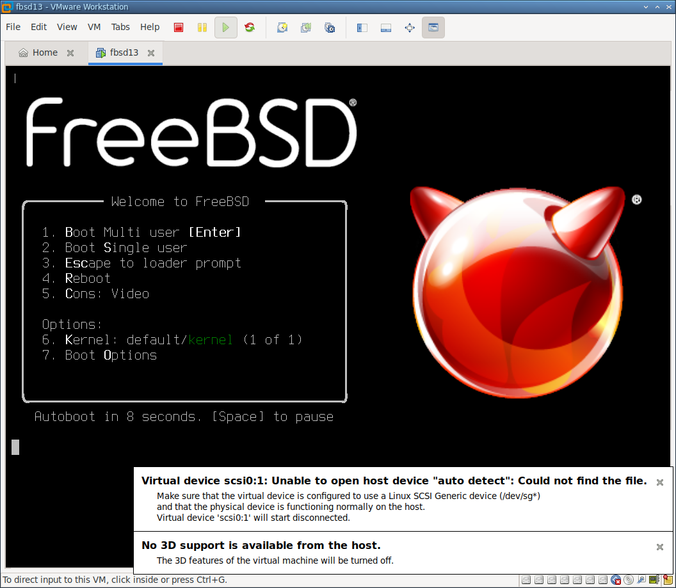Click the VMware icon in title bar
This screenshot has height=588, width=676.
click(6, 7)
